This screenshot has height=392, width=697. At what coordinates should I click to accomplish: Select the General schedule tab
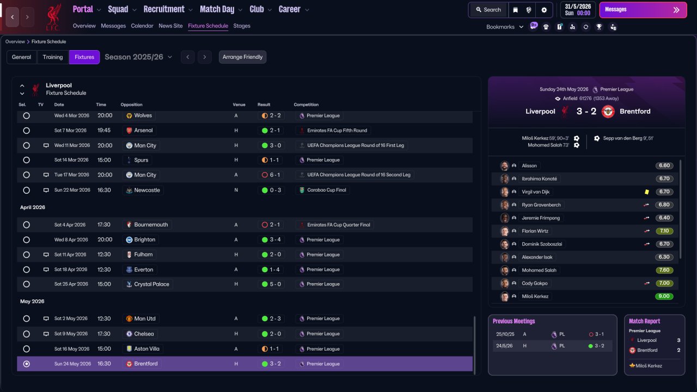22,57
